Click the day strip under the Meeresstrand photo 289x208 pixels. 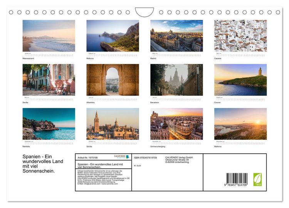tap(49, 55)
